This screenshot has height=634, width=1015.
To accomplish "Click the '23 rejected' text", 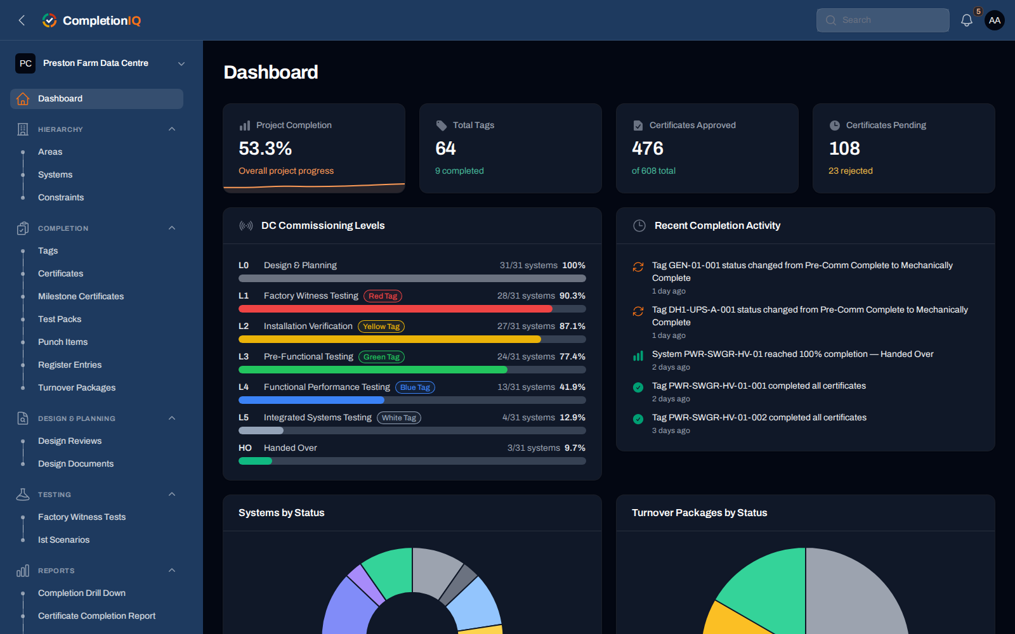I will 851,171.
